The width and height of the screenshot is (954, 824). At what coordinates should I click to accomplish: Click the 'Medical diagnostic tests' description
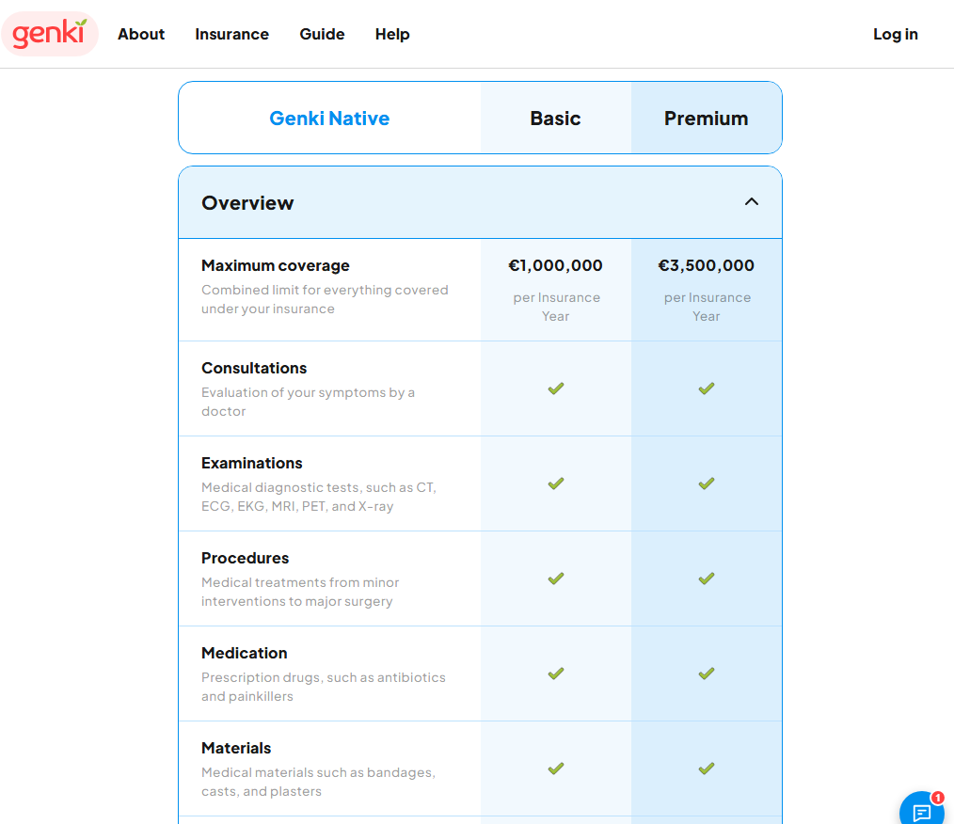click(x=319, y=497)
